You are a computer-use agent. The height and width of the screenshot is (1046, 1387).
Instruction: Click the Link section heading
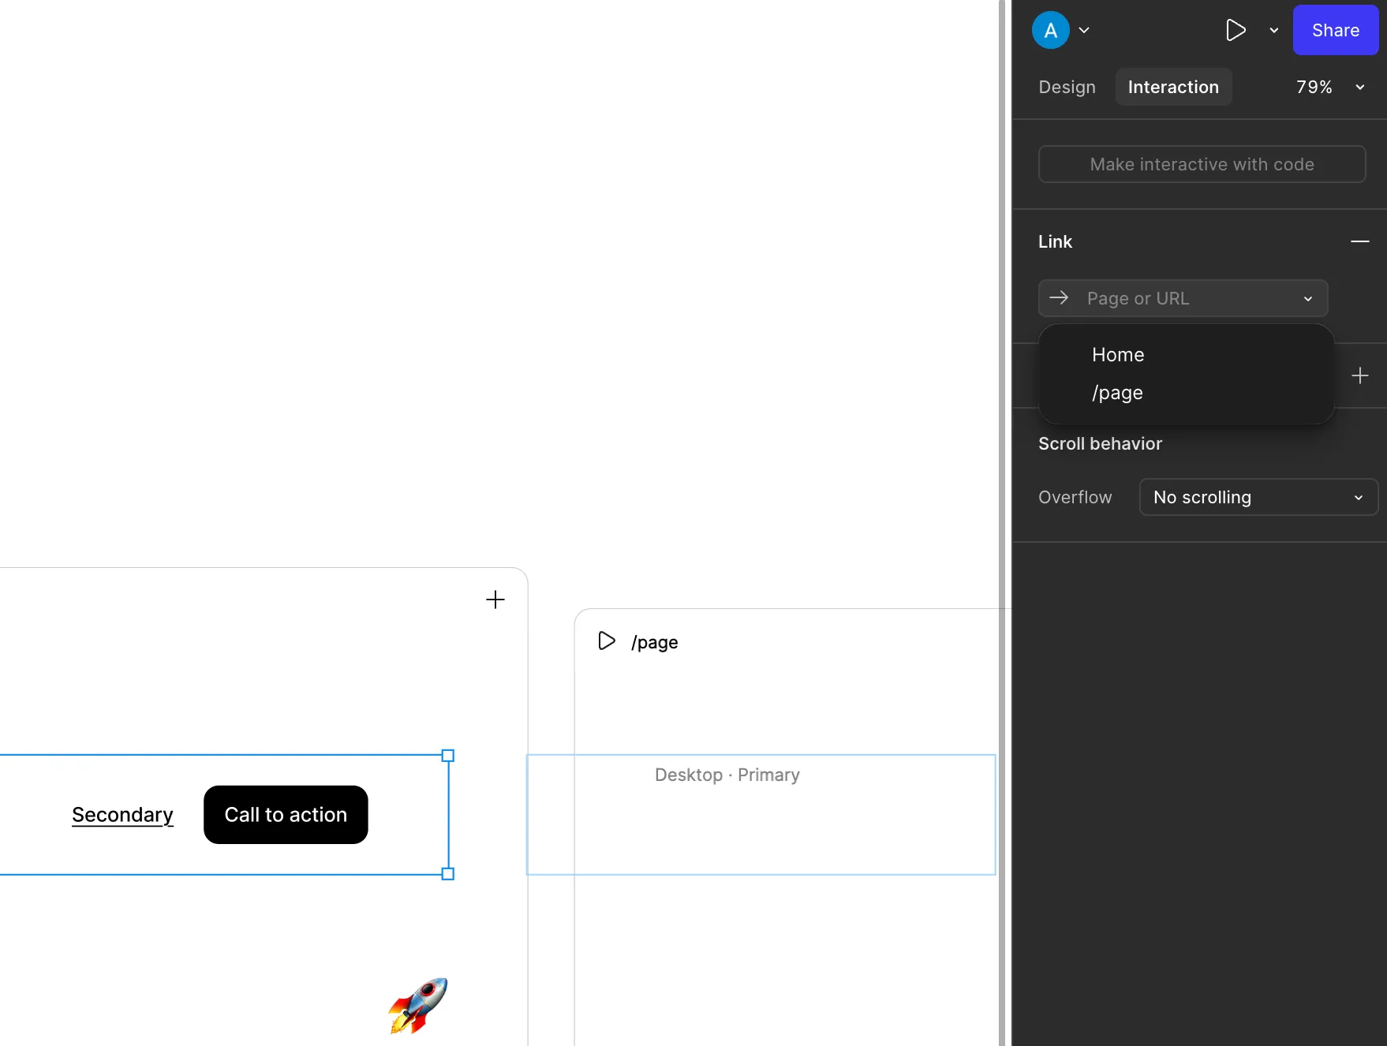tap(1055, 241)
